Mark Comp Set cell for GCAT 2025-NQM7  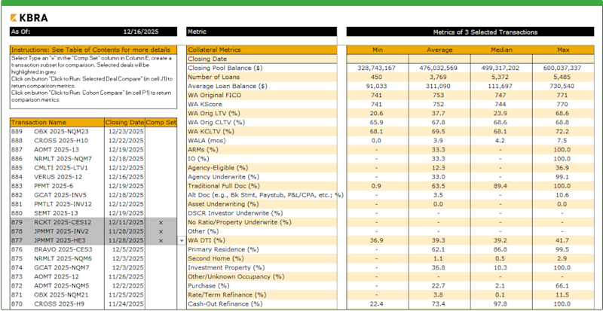(x=161, y=267)
